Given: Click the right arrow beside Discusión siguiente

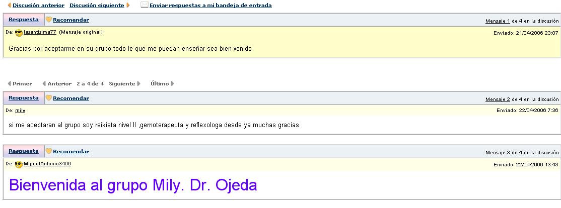Looking at the screenshot, I should [x=128, y=5].
